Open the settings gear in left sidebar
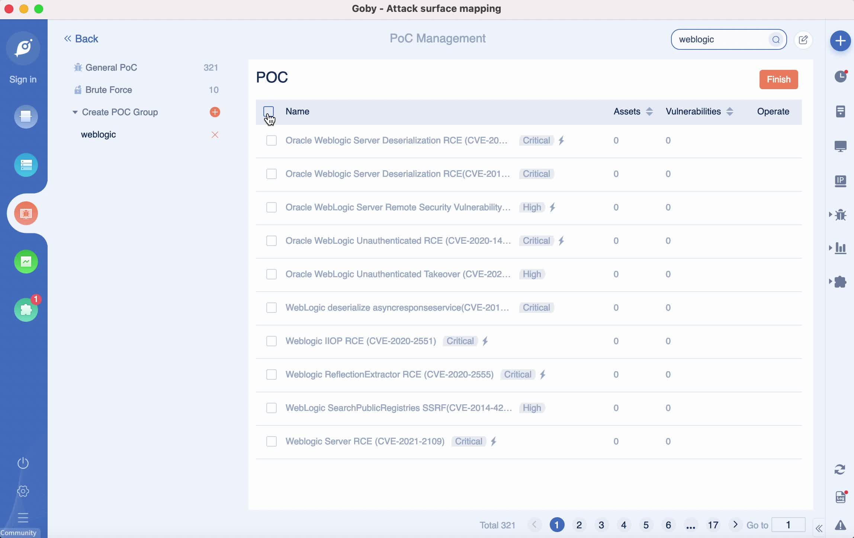 click(23, 491)
